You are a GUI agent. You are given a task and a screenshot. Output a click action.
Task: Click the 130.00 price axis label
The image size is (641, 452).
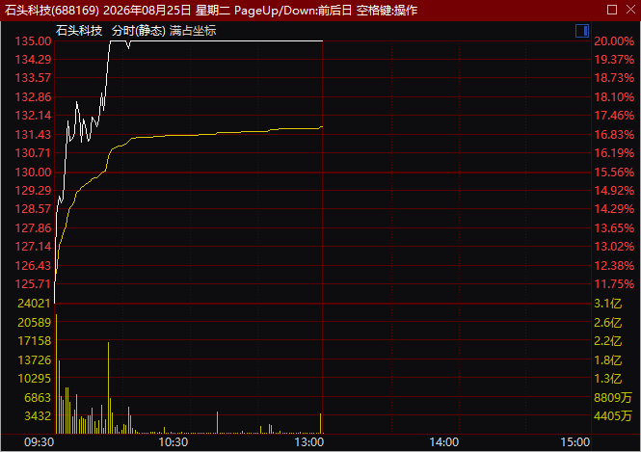tap(33, 173)
